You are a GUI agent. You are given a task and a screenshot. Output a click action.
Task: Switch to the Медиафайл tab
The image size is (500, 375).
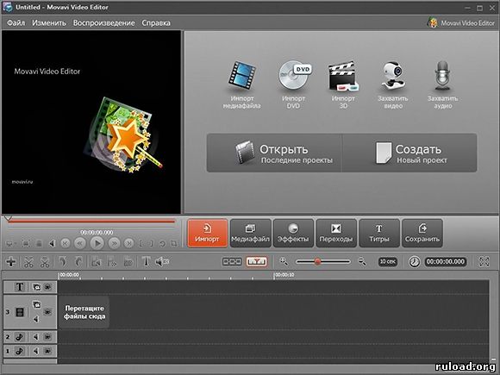(250, 233)
